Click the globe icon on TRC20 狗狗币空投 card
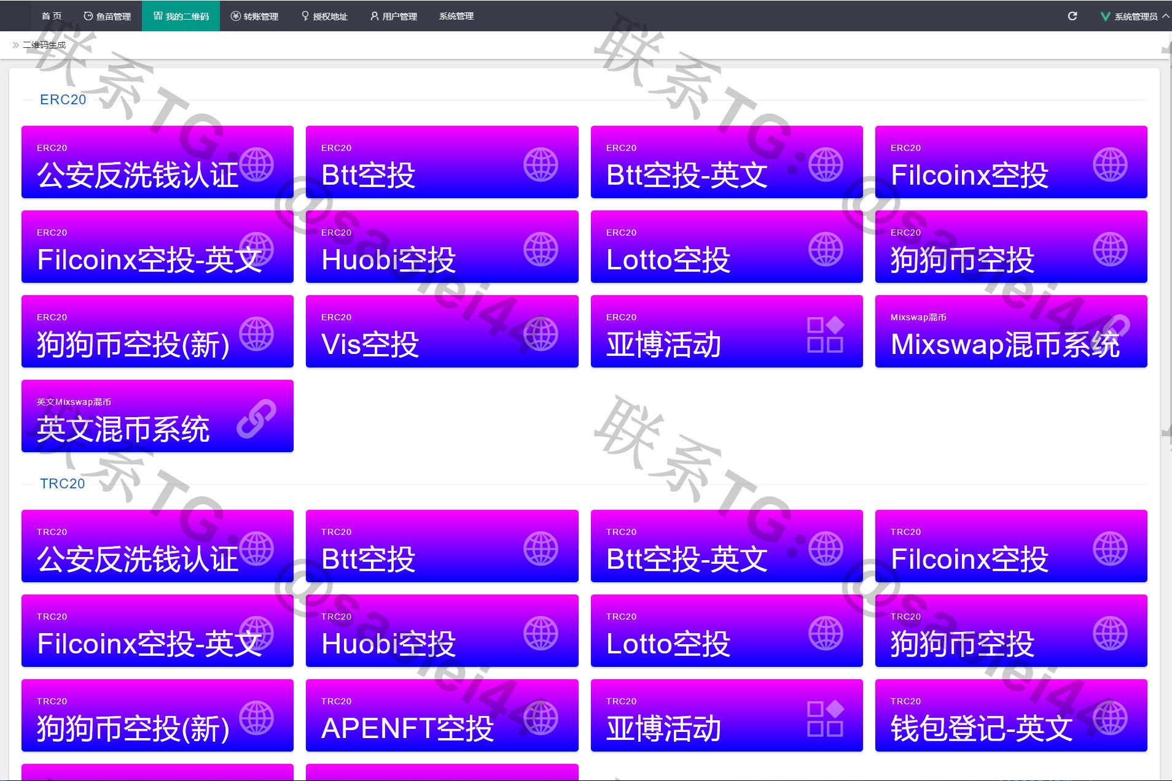 [x=1111, y=633]
